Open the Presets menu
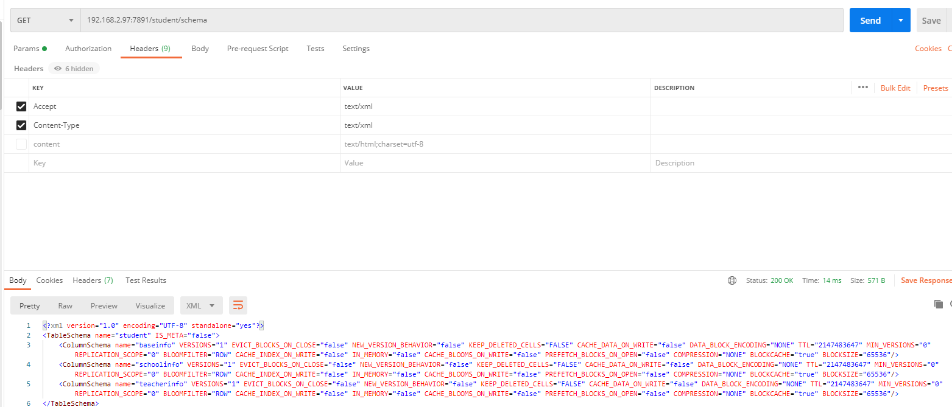 (x=935, y=88)
